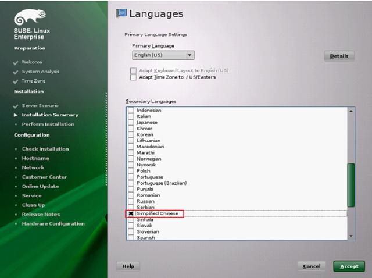Select Perform Installation in the sidebar
Viewport: 372px width, 278px height.
pyautogui.click(x=48, y=124)
